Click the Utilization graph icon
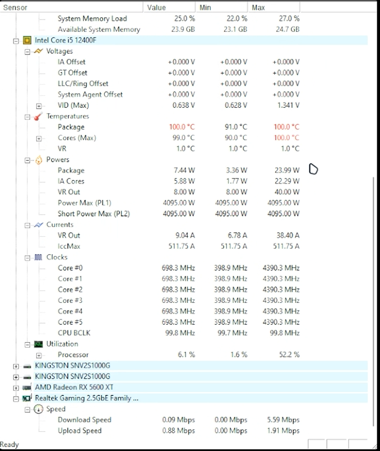The image size is (380, 451). 39,344
